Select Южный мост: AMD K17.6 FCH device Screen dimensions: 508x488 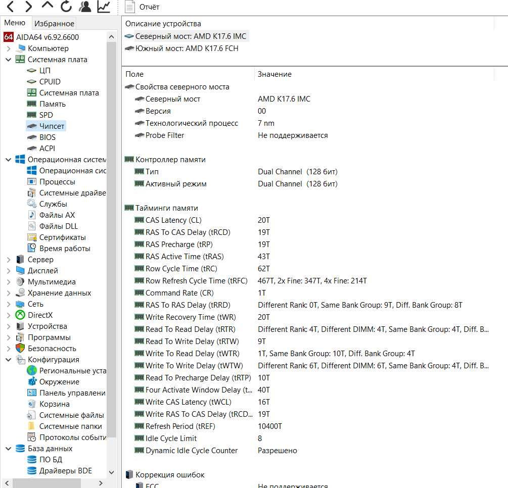(182, 48)
